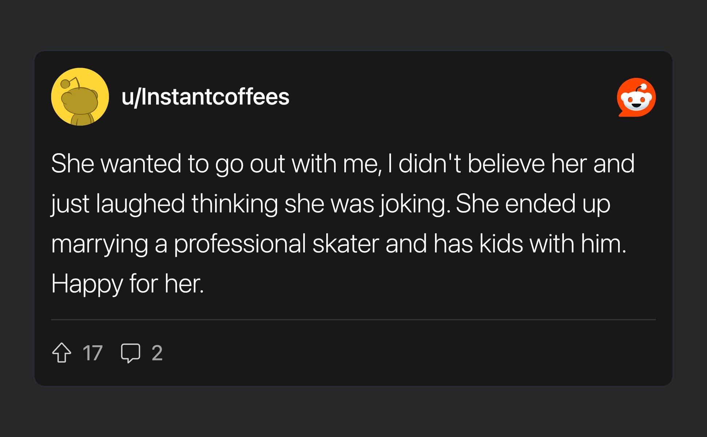Click the word "thinking" in the post

[234, 204]
